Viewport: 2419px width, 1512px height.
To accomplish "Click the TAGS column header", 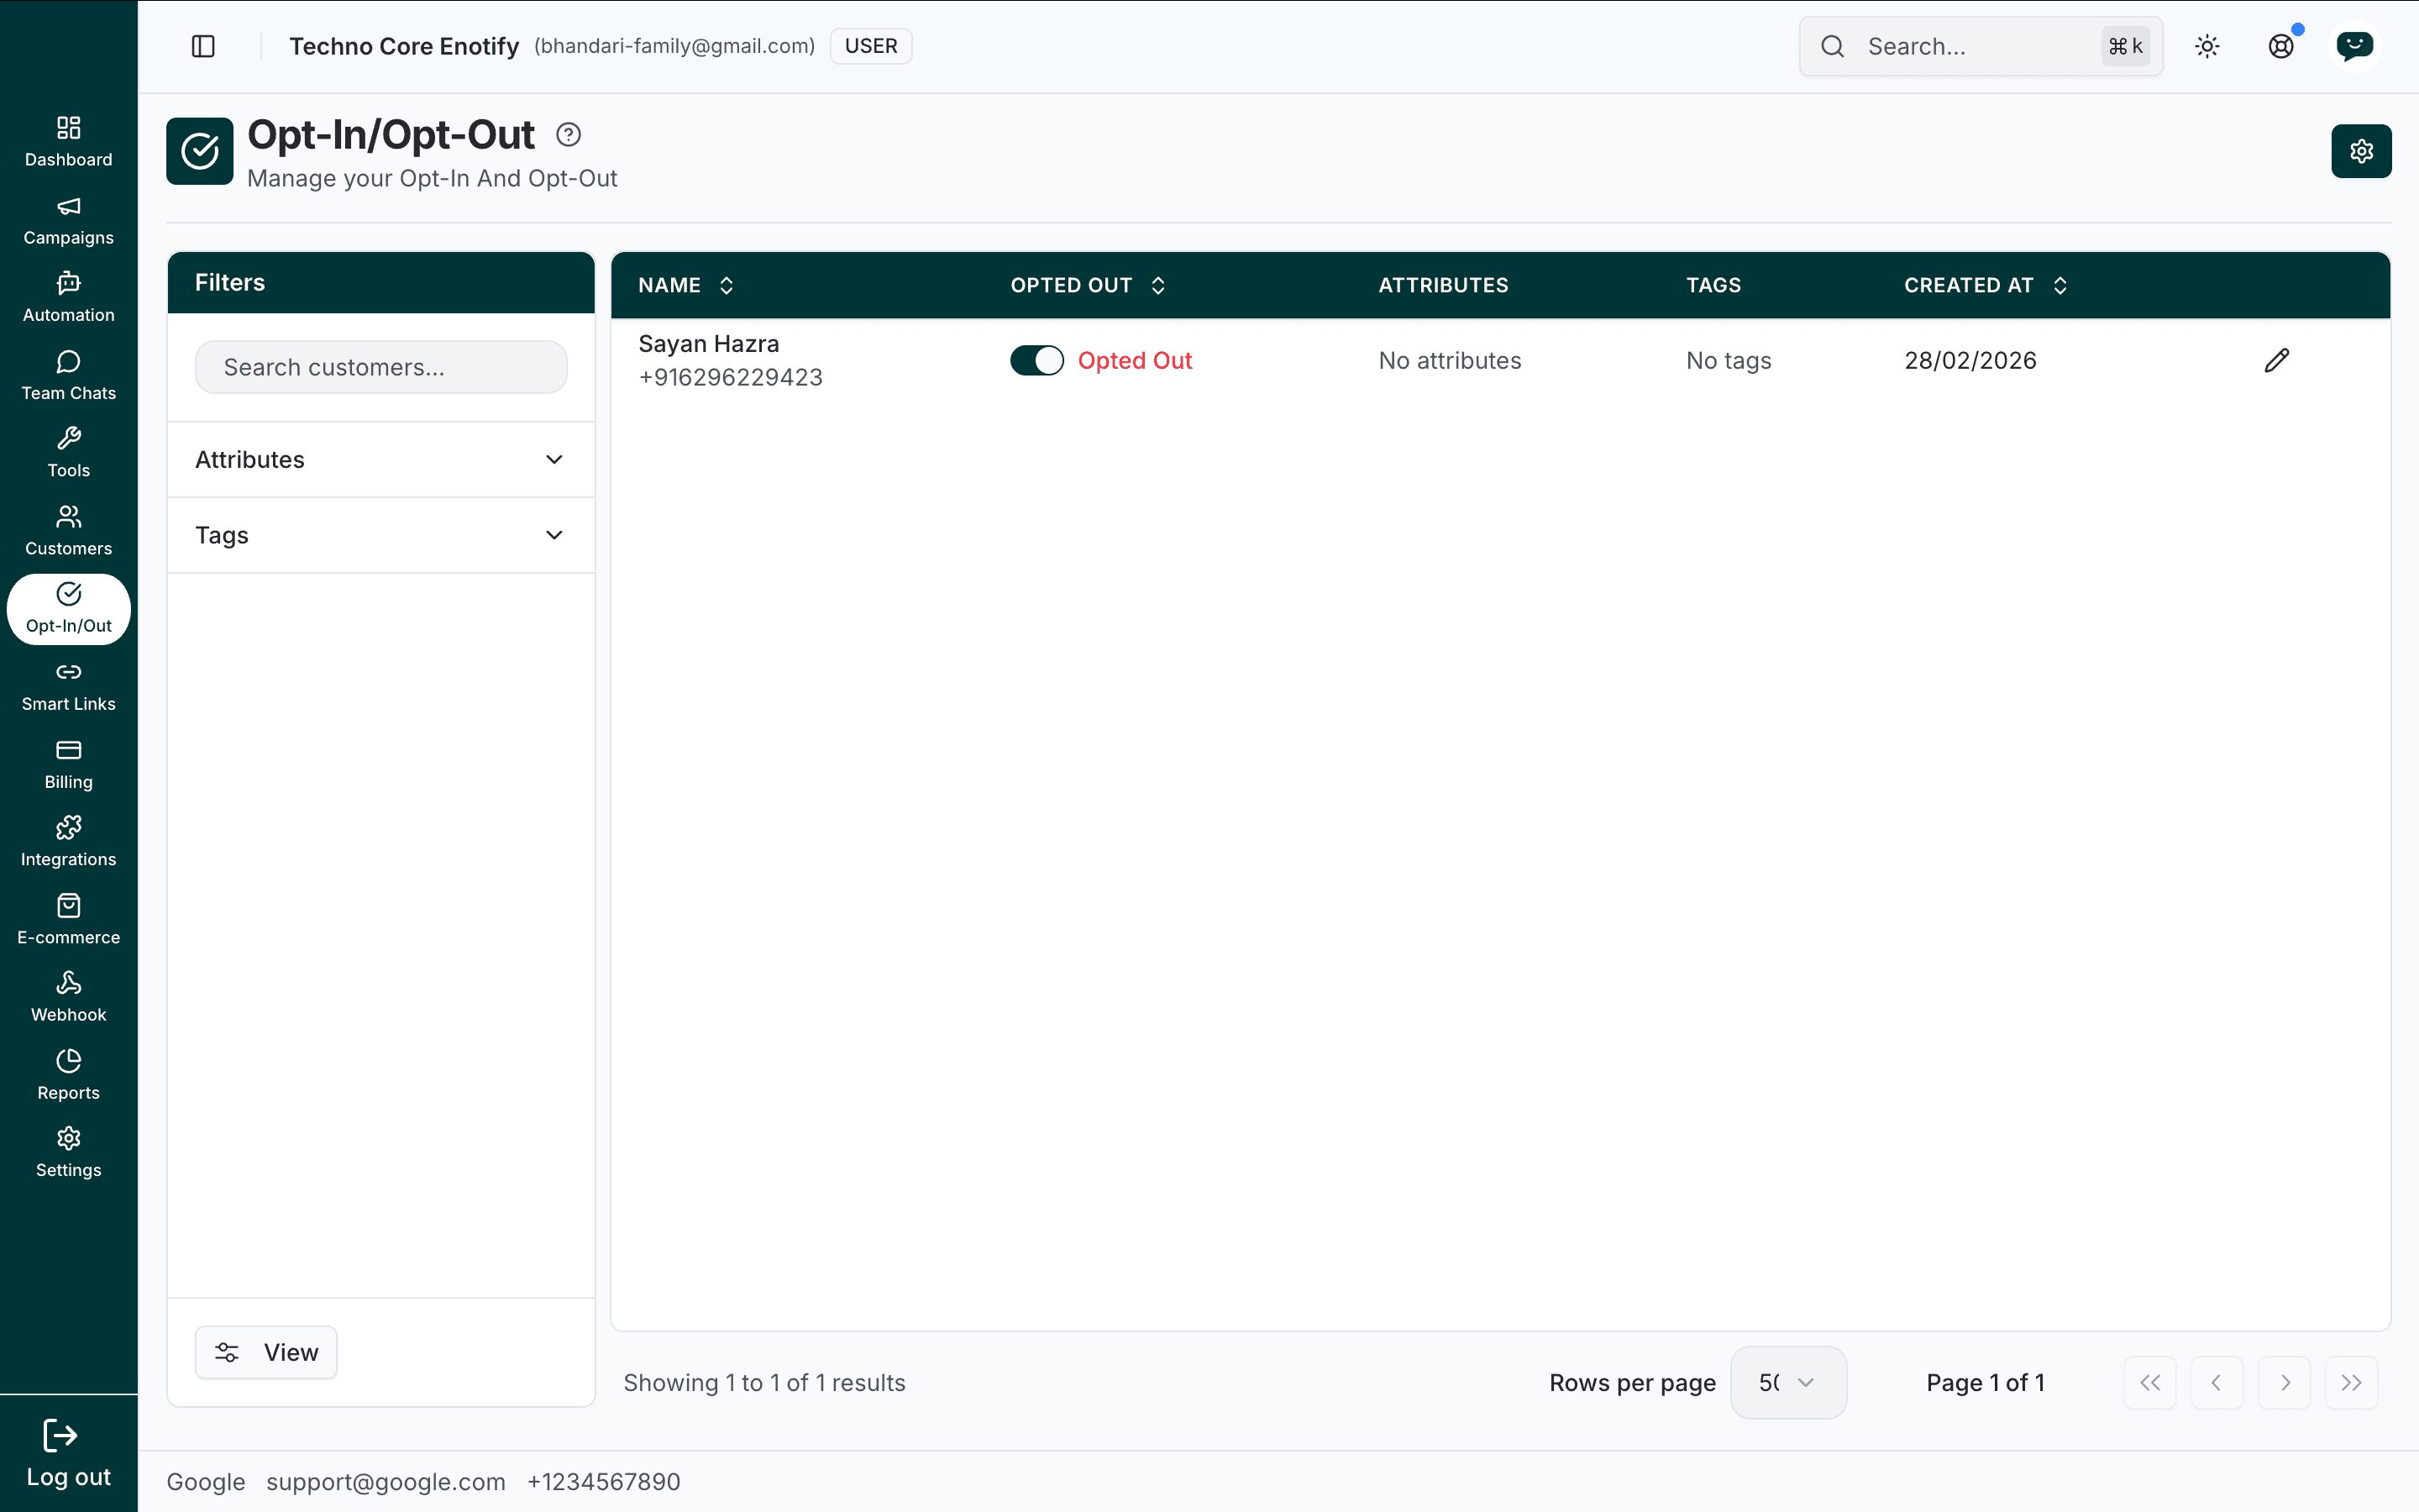I will pyautogui.click(x=1713, y=285).
